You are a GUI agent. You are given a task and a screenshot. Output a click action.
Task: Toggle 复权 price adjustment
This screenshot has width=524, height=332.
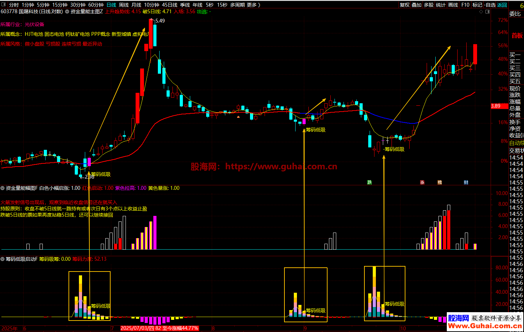point(405,5)
